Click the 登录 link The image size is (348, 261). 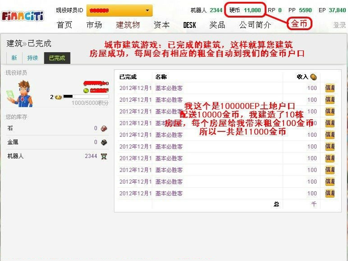[x=339, y=25]
